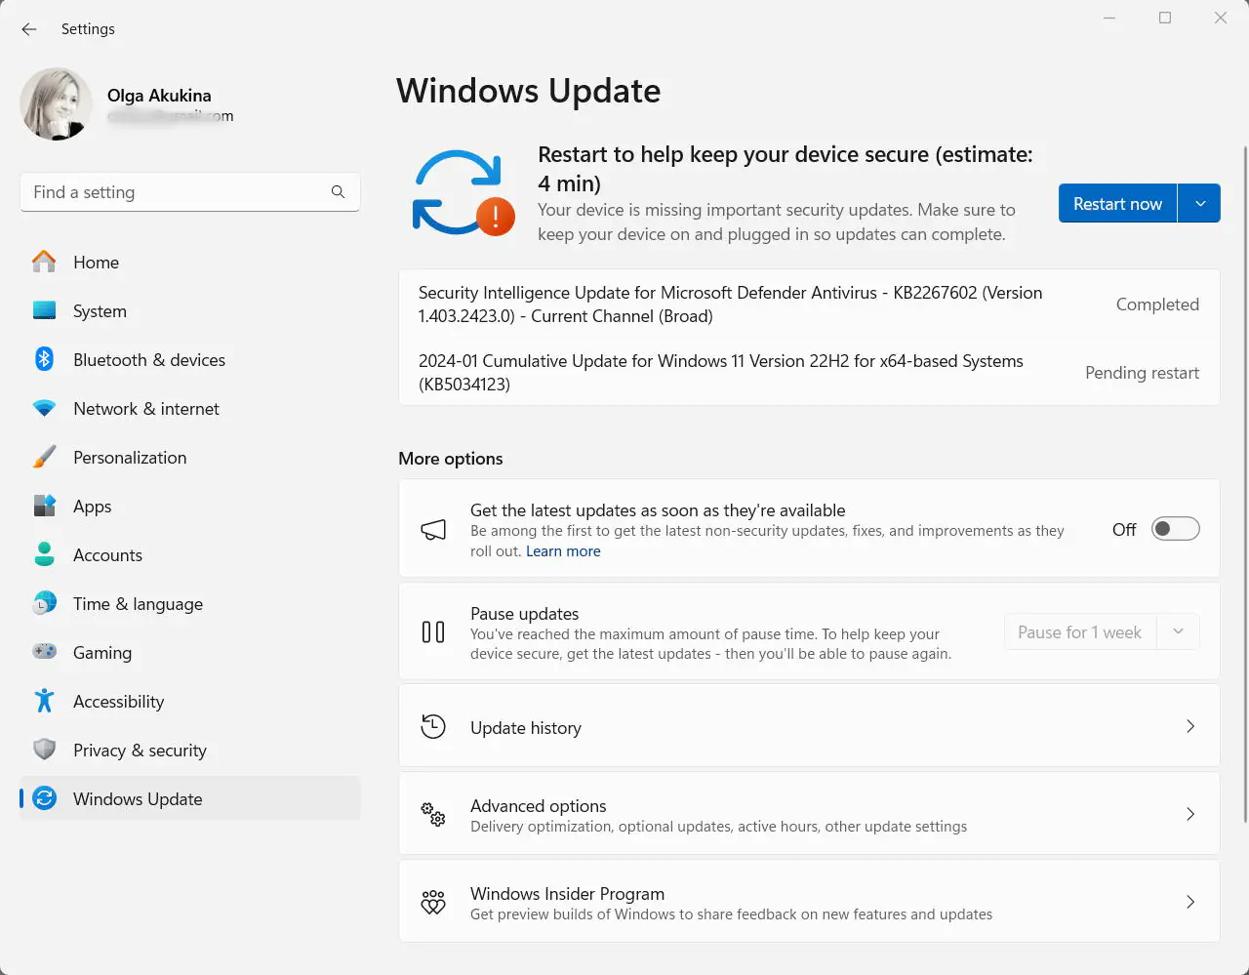
Task: Click the Find a setting search box
Action: [190, 192]
